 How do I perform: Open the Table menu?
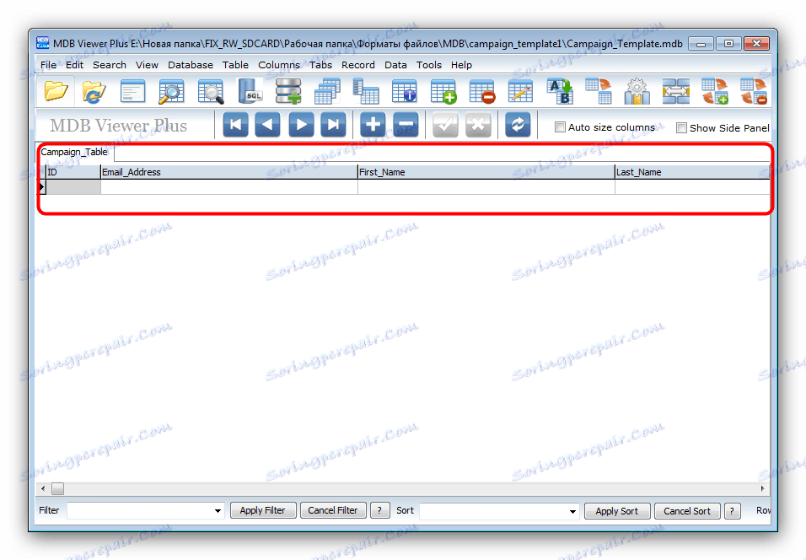point(235,65)
